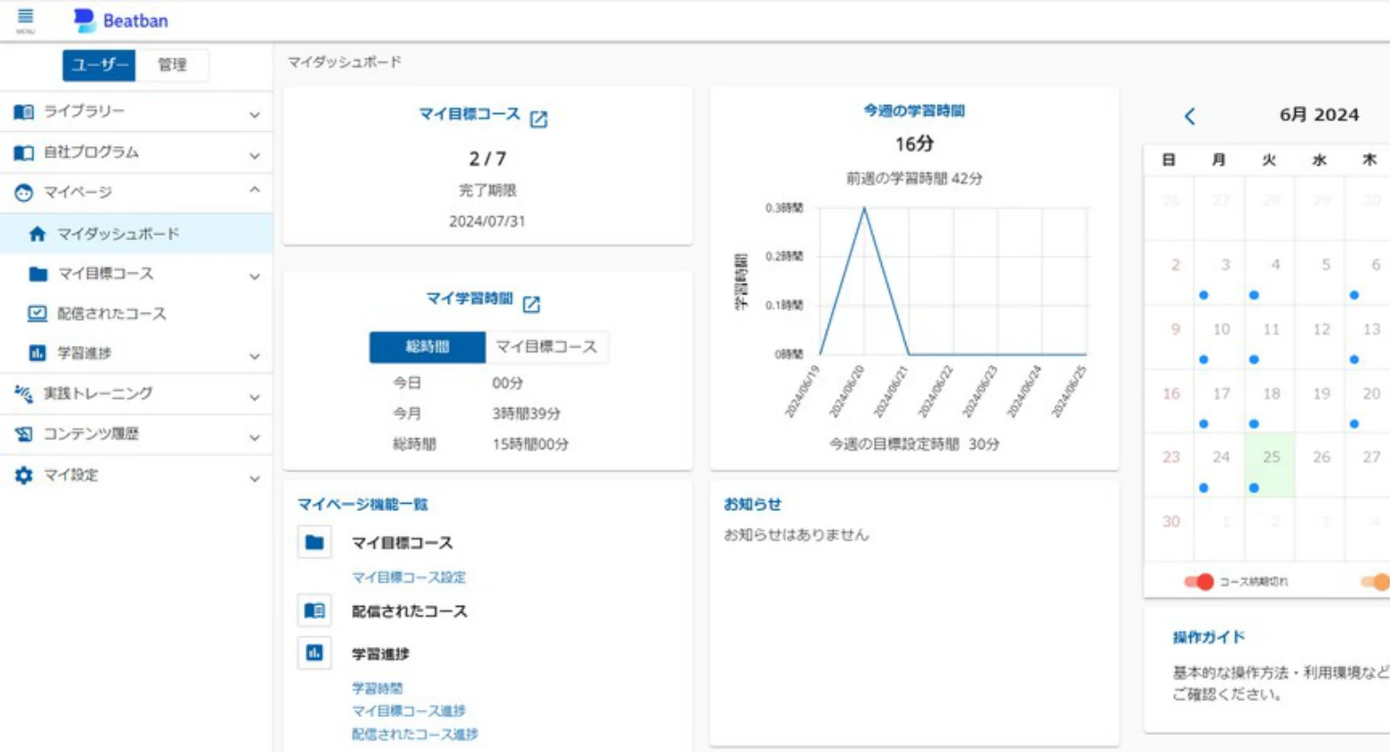Open マイダッシュボード in sidebar
The image size is (1390, 752).
(136, 234)
